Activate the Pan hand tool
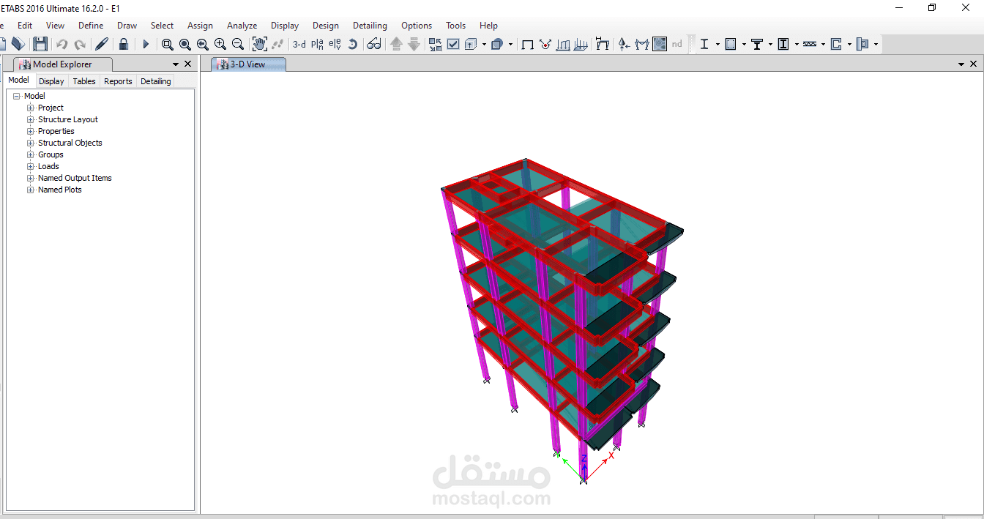 (x=259, y=44)
